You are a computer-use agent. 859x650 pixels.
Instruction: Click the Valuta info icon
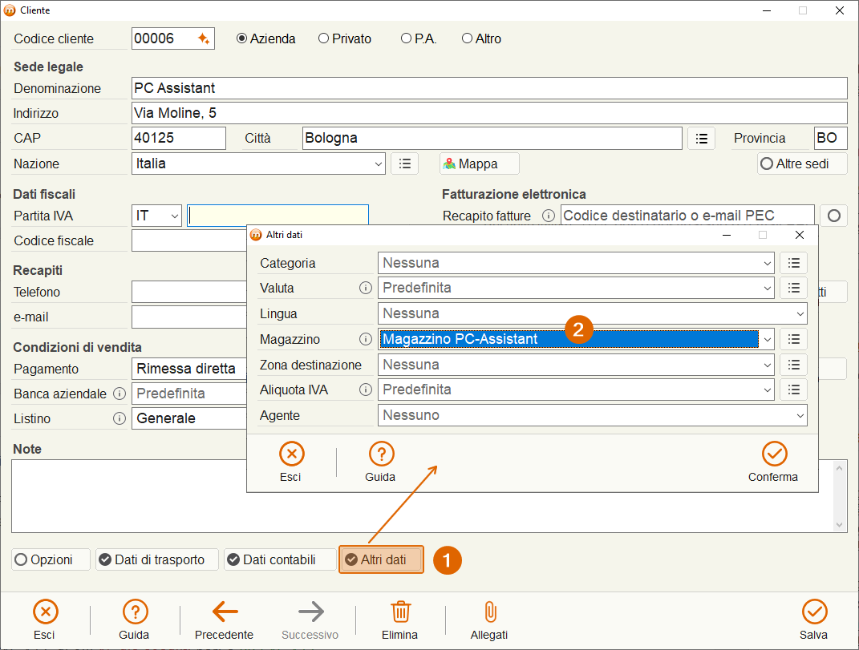pos(366,288)
